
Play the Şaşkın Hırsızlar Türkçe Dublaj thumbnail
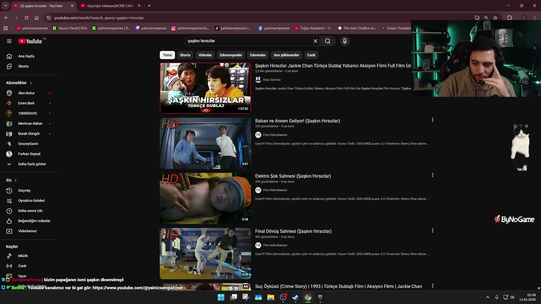[205, 88]
